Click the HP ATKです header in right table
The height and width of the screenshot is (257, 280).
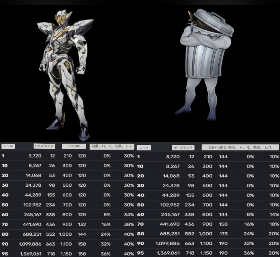pos(183,147)
